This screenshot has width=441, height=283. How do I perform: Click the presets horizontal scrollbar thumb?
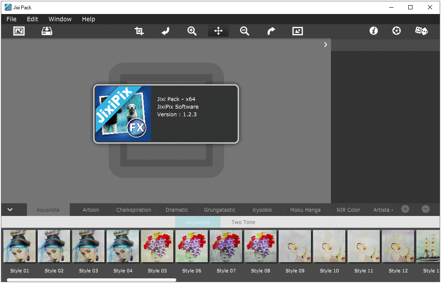[91, 280]
